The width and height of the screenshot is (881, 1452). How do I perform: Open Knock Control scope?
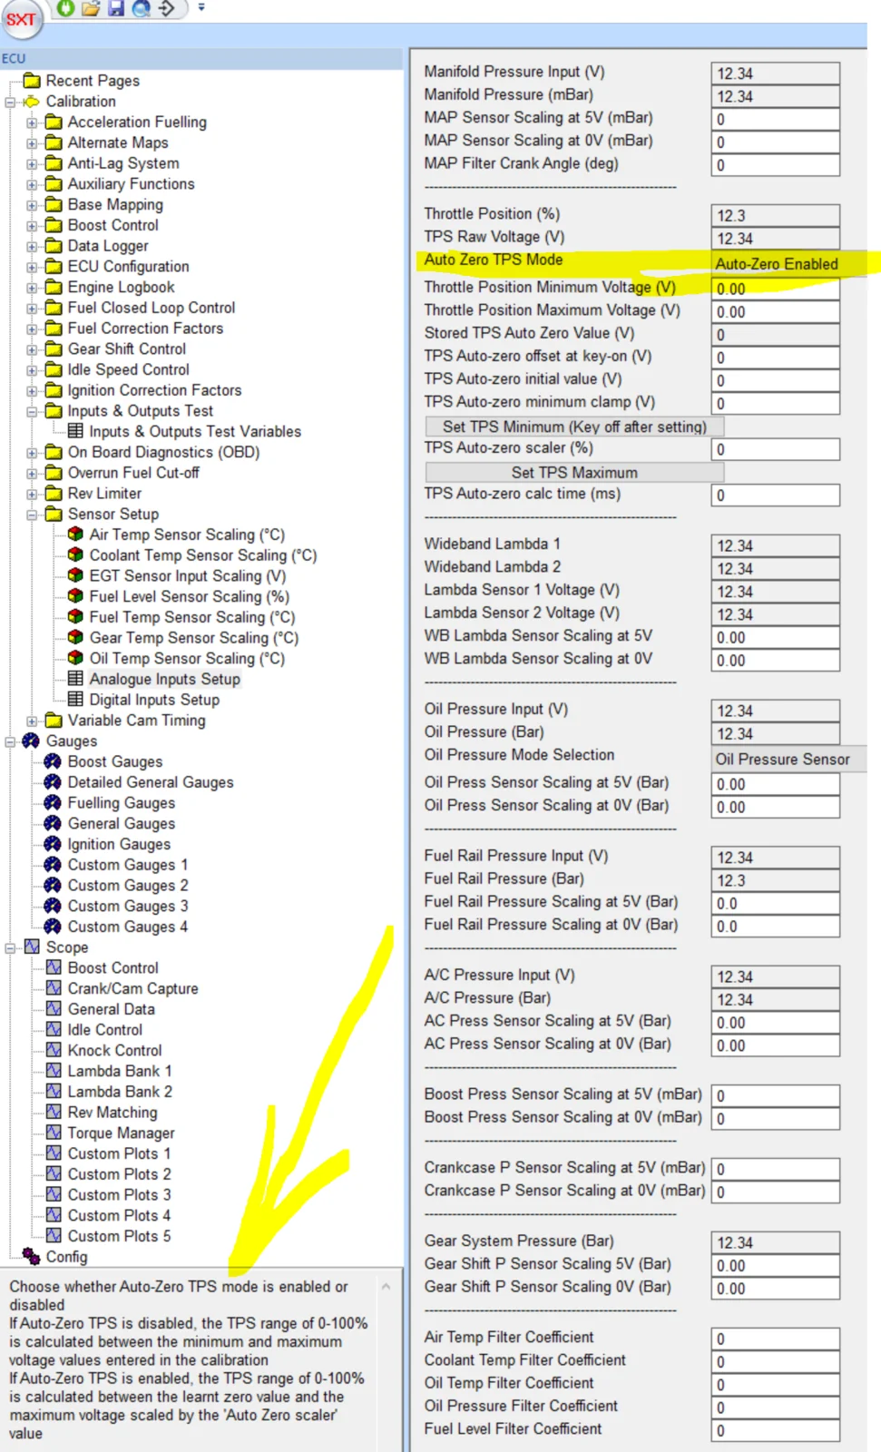coord(114,1050)
